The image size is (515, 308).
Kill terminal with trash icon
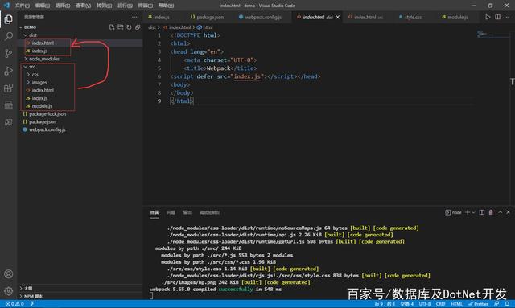[491, 212]
